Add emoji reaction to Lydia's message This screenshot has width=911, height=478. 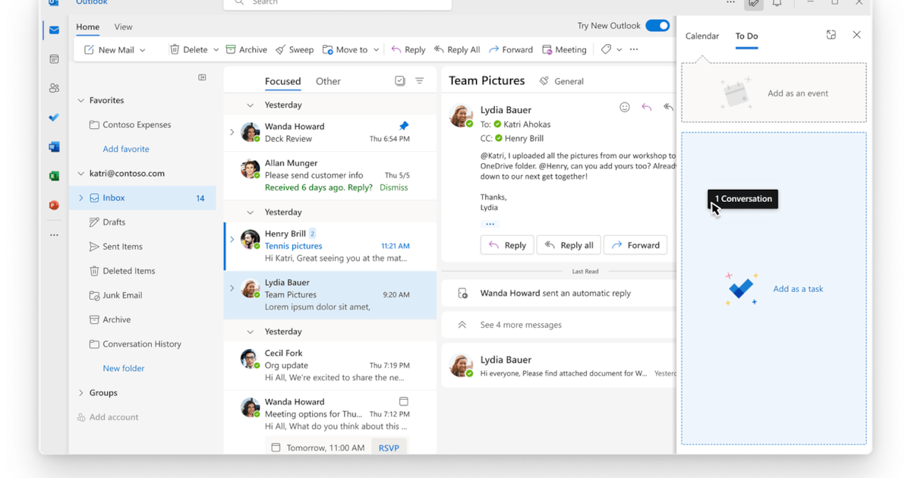625,108
